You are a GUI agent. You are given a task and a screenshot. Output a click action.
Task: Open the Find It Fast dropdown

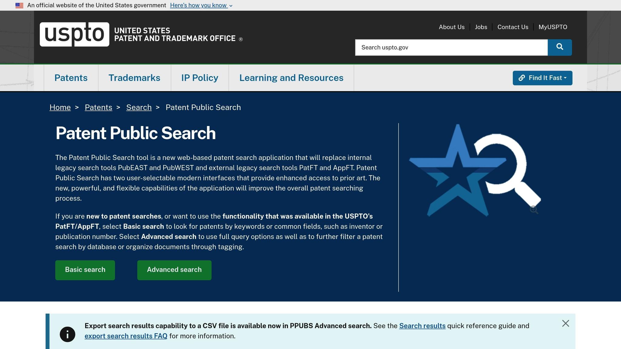pos(542,78)
